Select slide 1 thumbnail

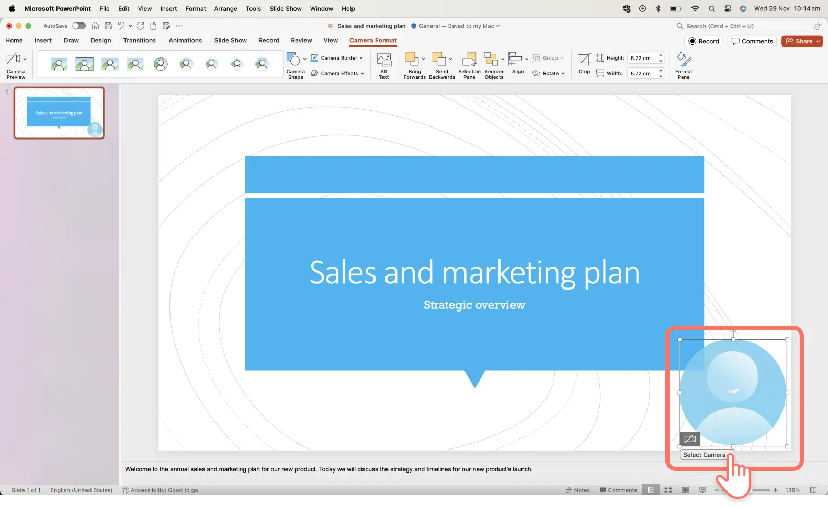pyautogui.click(x=59, y=113)
